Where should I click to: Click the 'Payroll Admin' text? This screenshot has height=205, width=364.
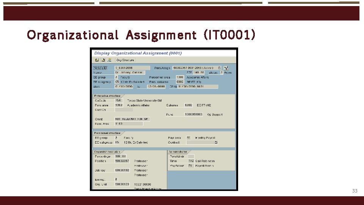point(204,166)
